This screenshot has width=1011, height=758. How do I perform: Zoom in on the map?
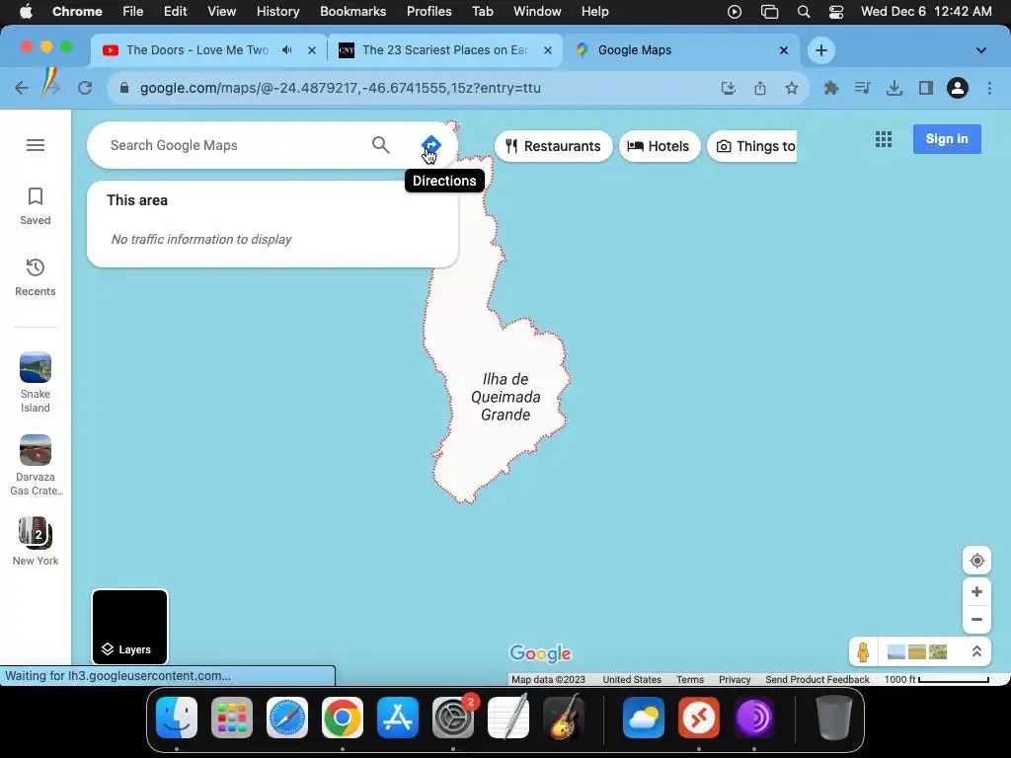tap(976, 592)
